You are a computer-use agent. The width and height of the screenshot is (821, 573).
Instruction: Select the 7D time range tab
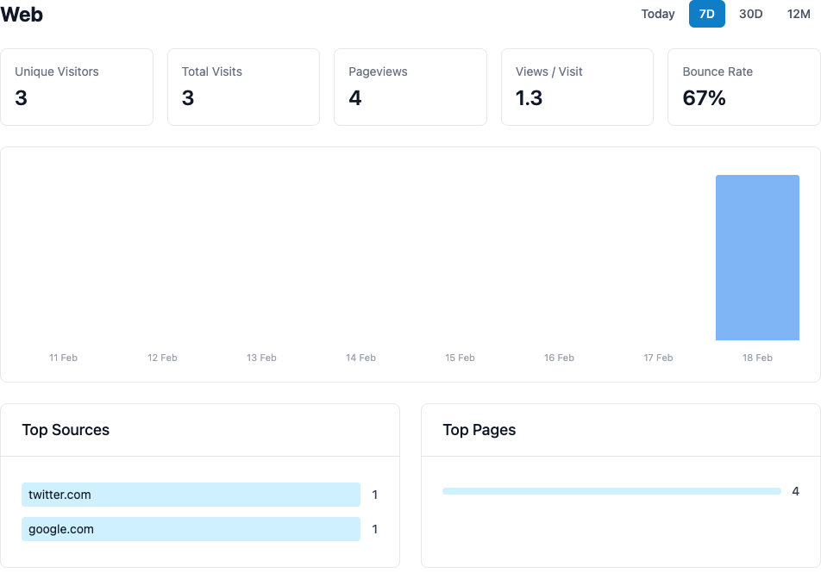(706, 14)
